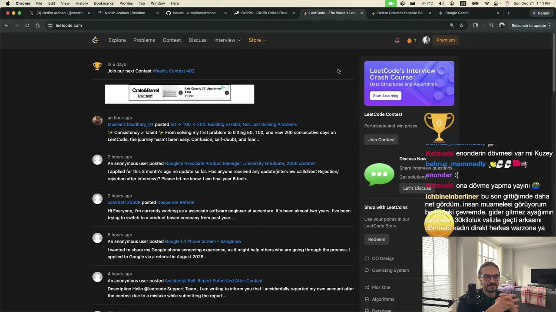Open the Gemini side panel button
556x312 pixels.
[x=541, y=13]
